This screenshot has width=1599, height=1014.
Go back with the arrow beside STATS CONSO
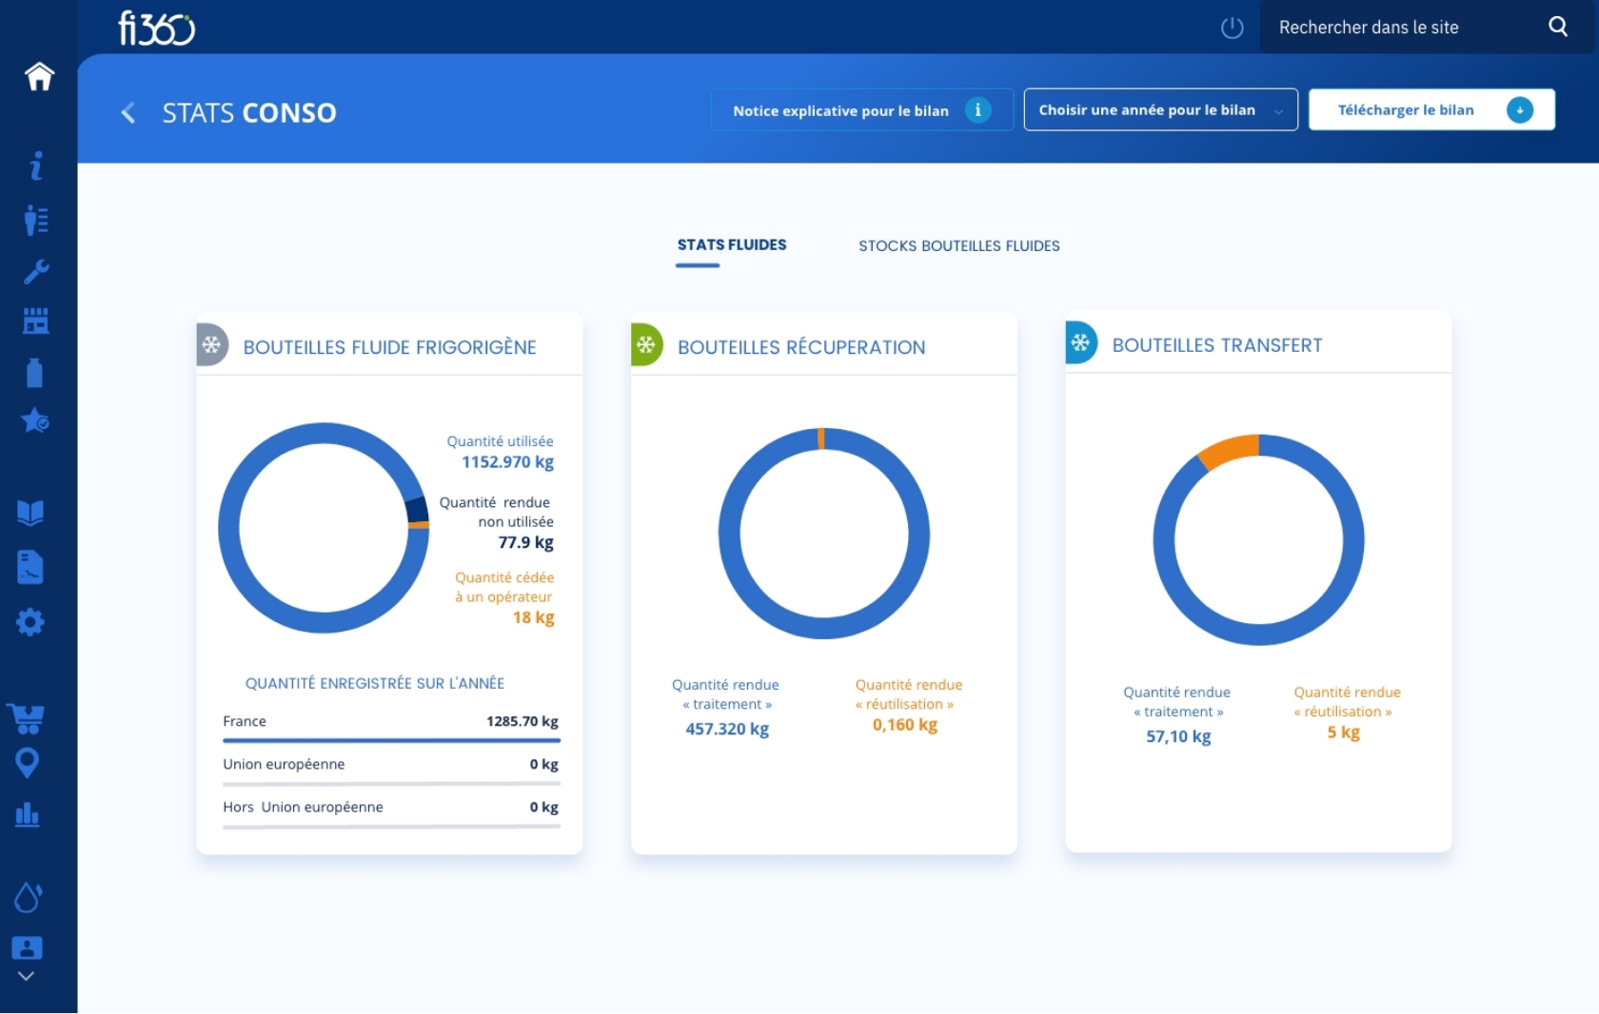tap(128, 113)
